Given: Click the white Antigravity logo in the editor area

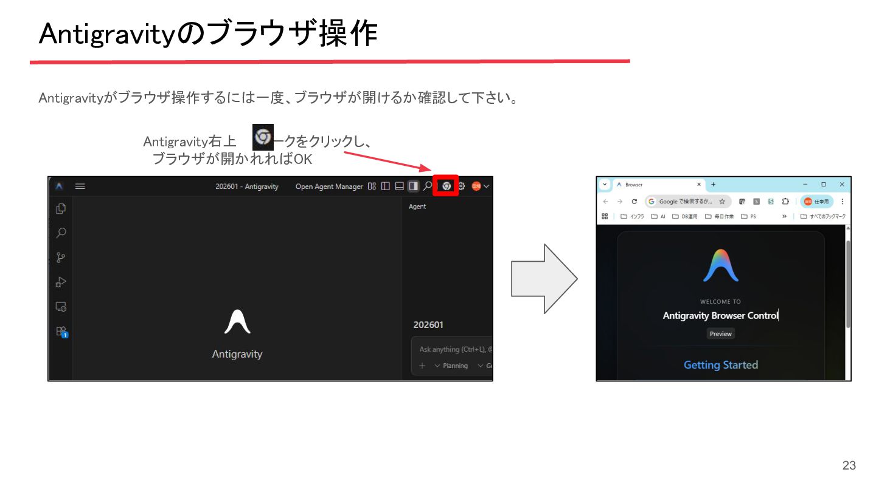Looking at the screenshot, I should (237, 322).
